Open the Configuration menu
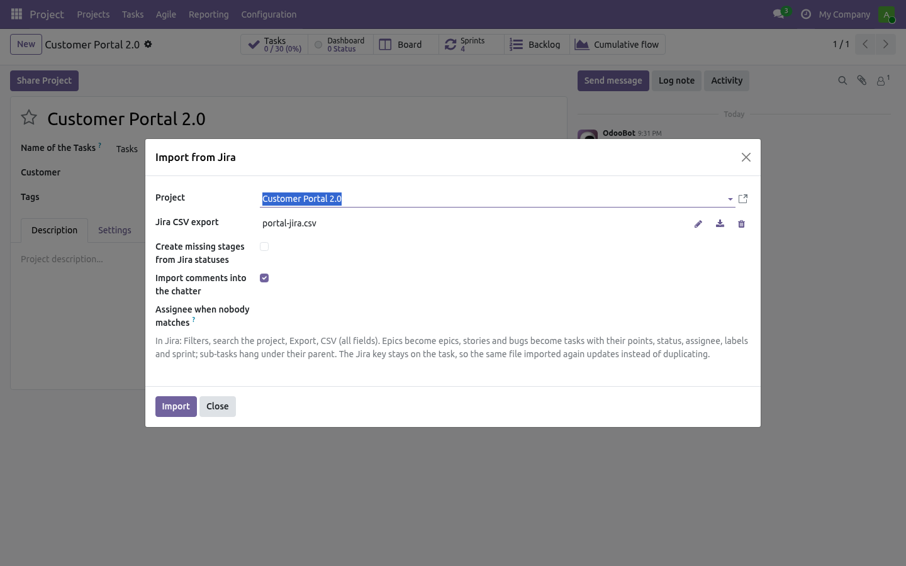Viewport: 906px width, 566px height. (269, 14)
